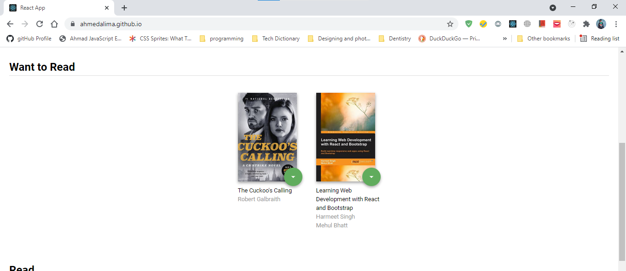Open the Extensions puzzle menu
The height and width of the screenshot is (271, 626).
pos(586,24)
